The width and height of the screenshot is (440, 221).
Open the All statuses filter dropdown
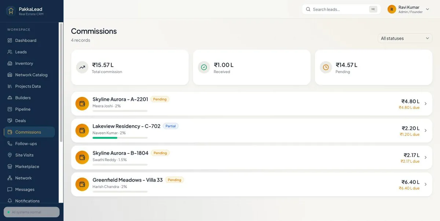coord(405,38)
